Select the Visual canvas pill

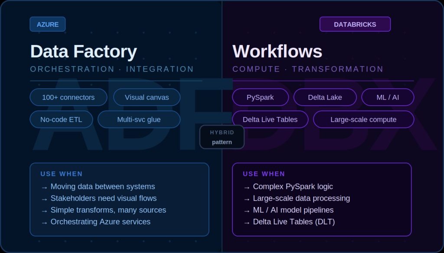(147, 97)
